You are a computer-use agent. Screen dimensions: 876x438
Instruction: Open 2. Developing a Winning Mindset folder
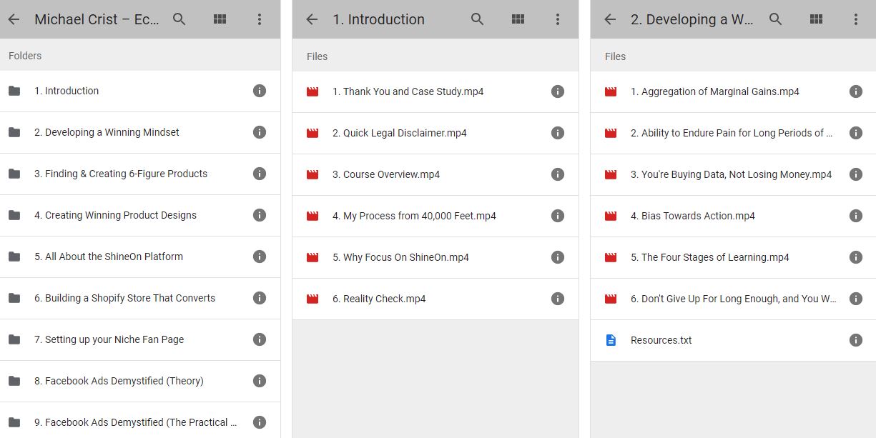[x=140, y=132]
